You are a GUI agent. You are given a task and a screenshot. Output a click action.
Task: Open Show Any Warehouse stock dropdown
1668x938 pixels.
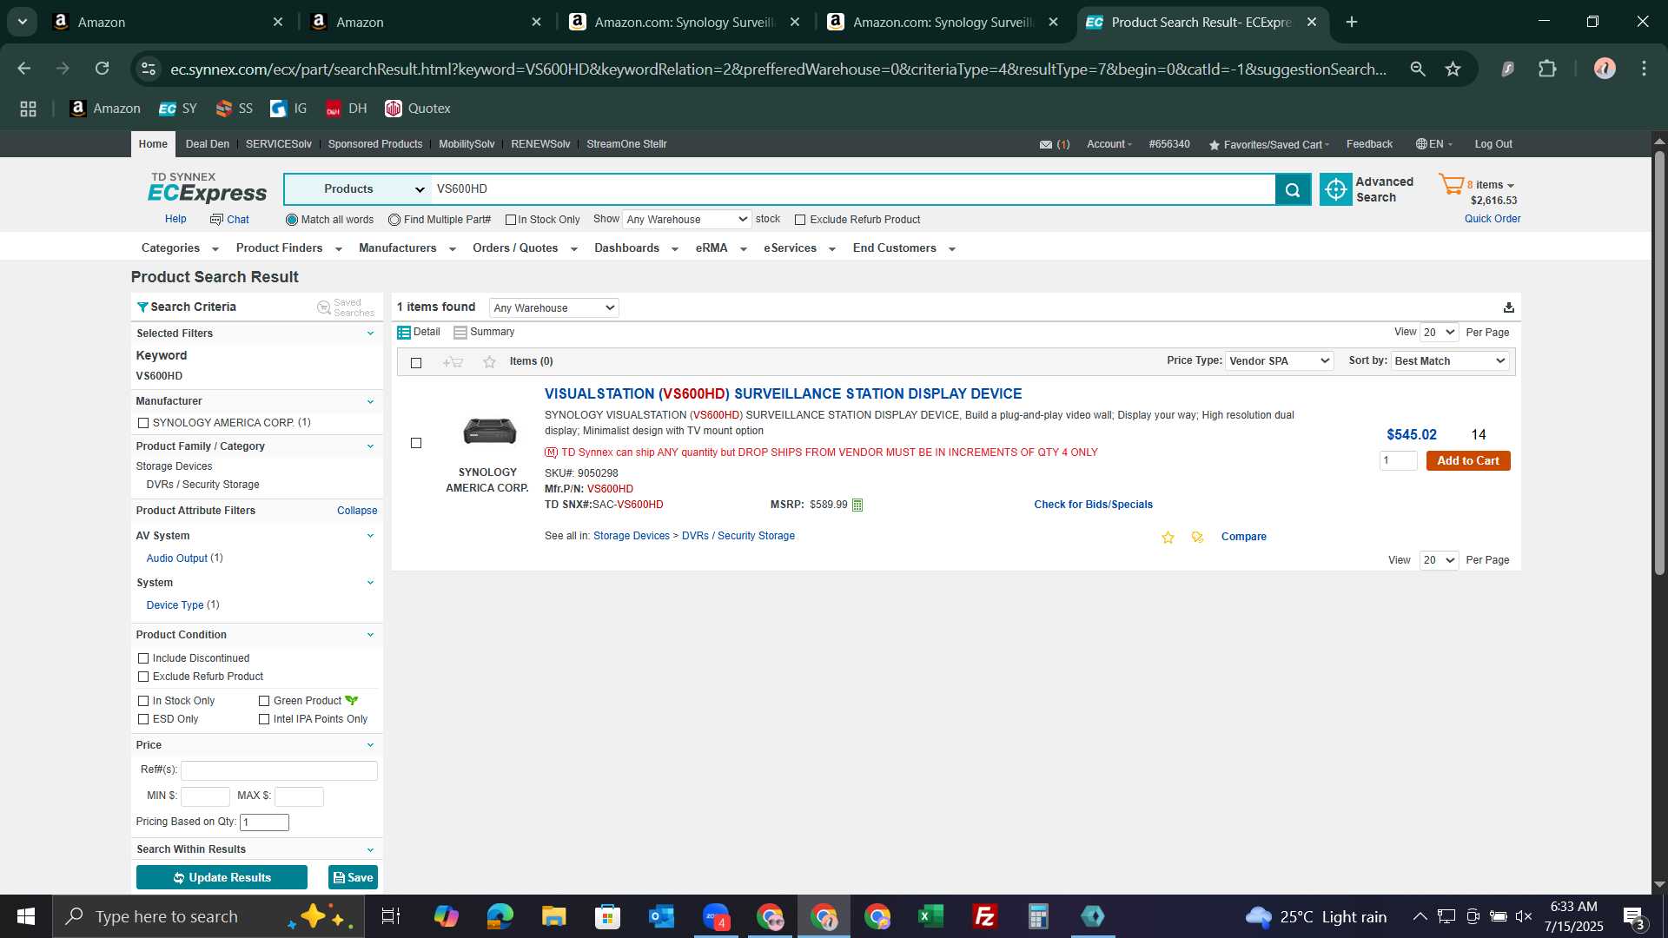tap(686, 220)
